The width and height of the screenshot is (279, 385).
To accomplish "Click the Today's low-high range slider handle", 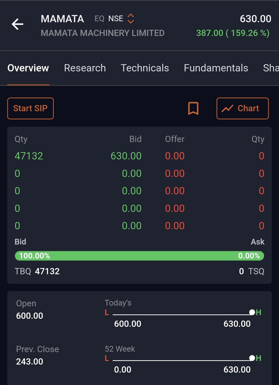I will (252, 312).
